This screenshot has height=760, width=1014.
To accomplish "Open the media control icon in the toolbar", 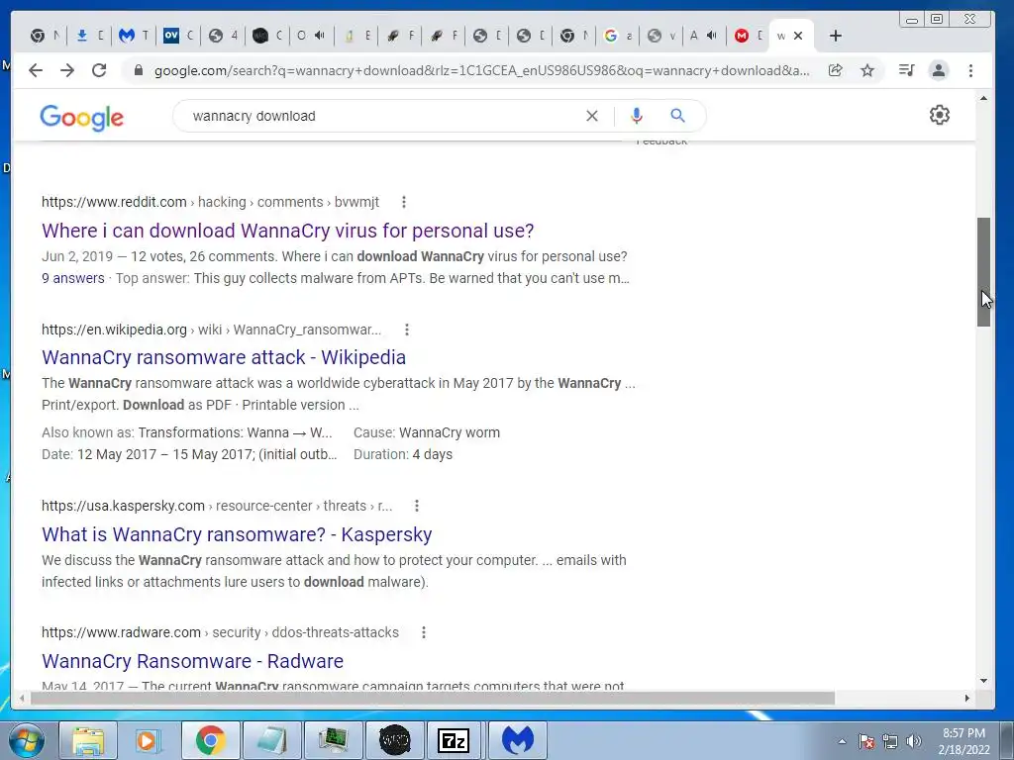I will [x=907, y=70].
